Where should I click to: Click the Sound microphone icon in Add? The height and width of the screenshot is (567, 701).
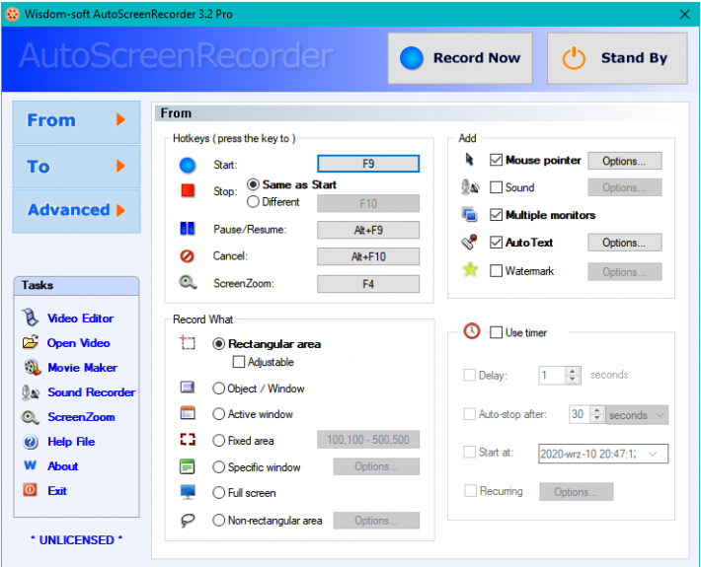pyautogui.click(x=469, y=187)
